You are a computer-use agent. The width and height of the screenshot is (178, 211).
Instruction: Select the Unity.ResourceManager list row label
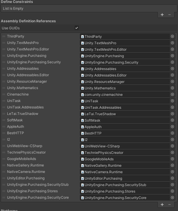(x=27, y=81)
